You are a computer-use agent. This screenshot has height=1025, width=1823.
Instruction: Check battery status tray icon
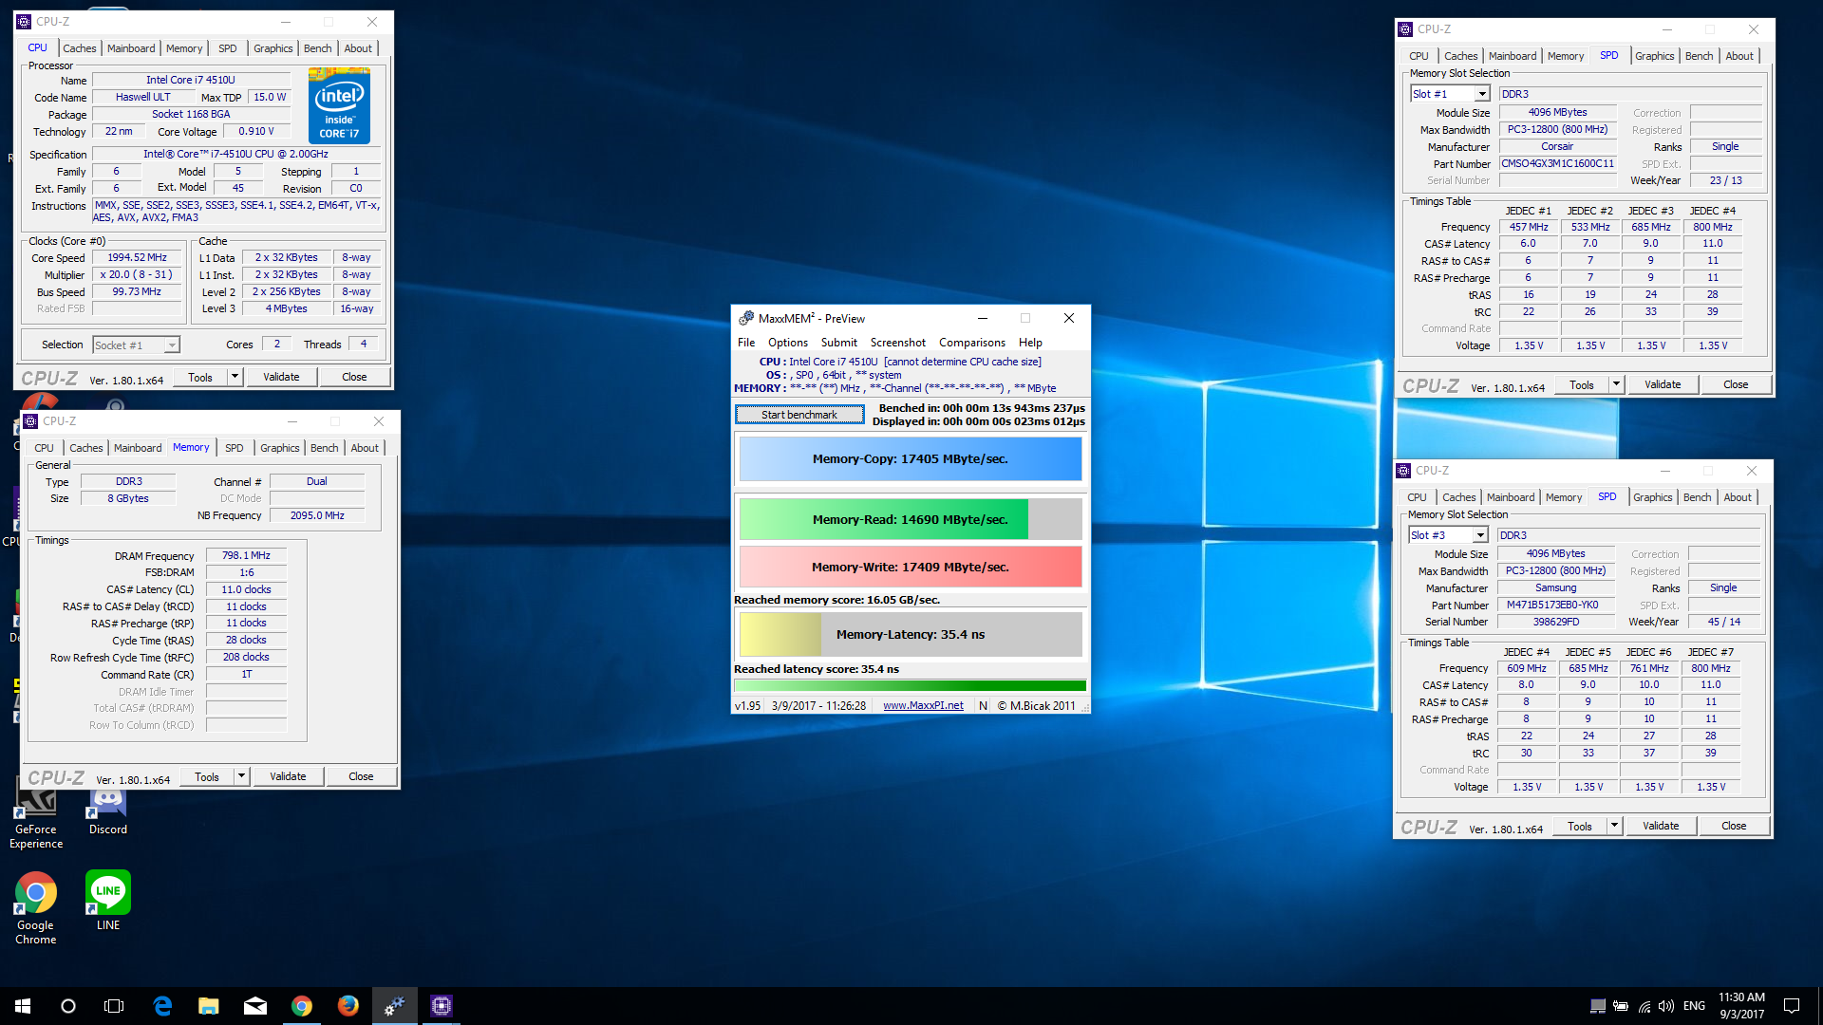pyautogui.click(x=1621, y=1006)
